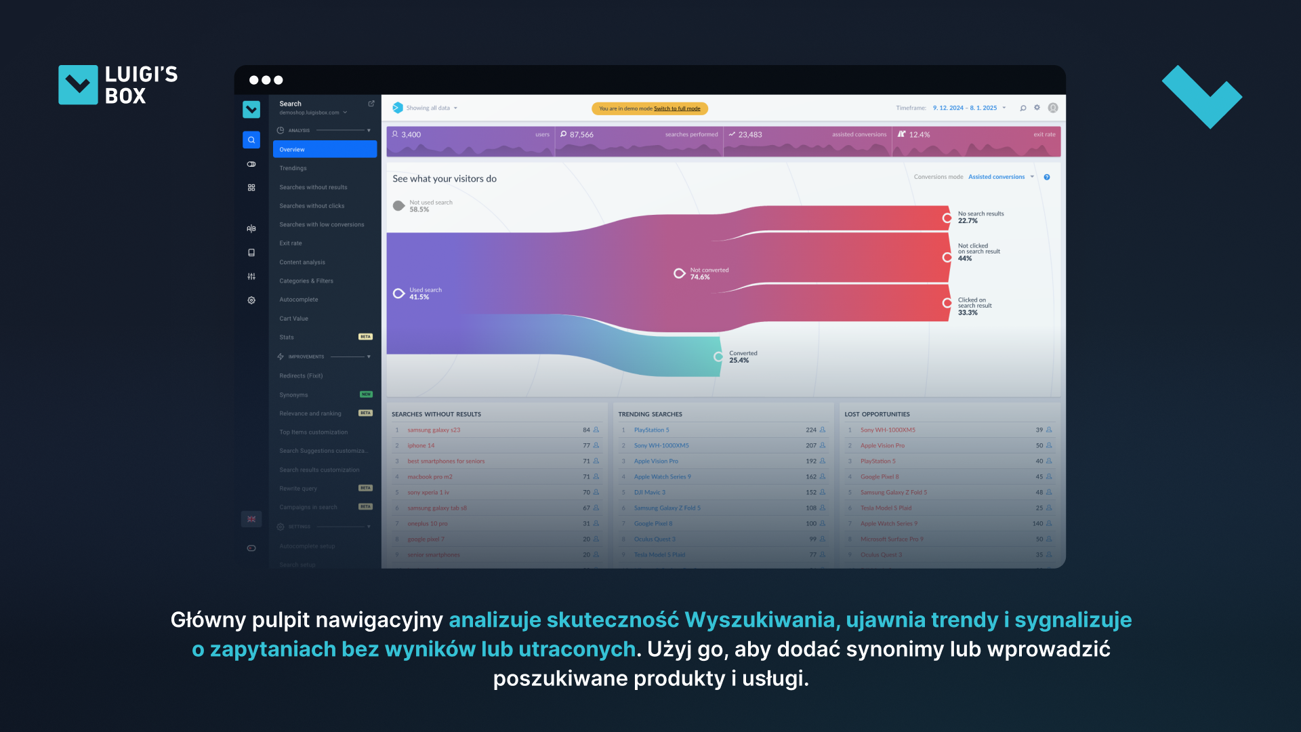Open the gear settings icon in sidebar

click(x=251, y=300)
